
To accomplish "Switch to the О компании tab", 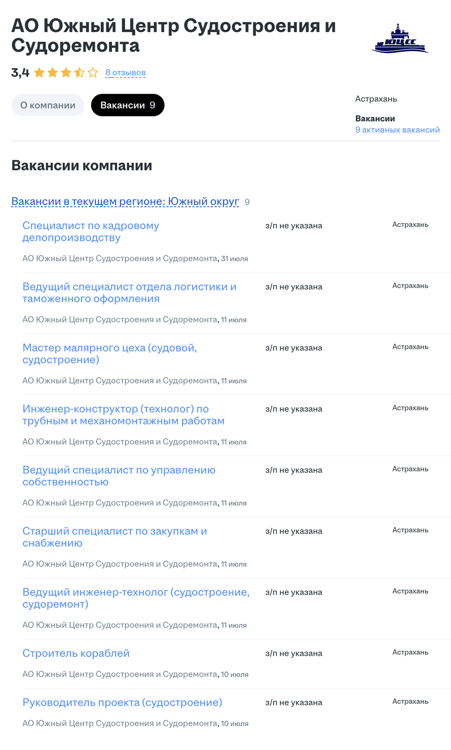I will 48,105.
